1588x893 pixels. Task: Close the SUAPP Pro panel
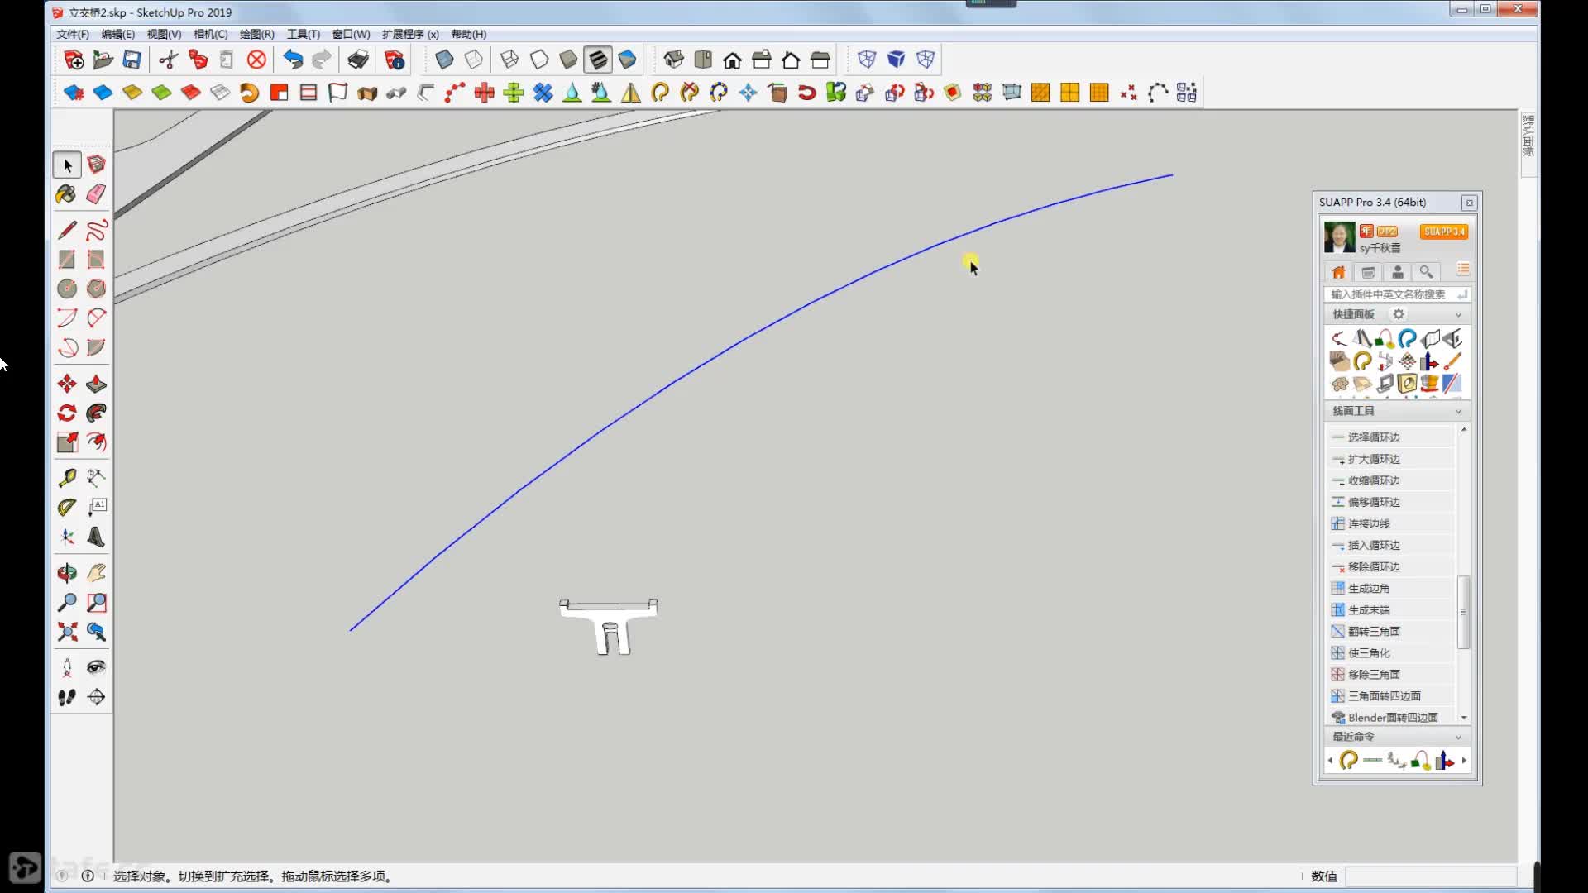1470,203
